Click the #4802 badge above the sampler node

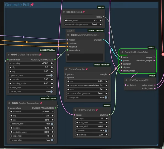(x=151, y=48)
